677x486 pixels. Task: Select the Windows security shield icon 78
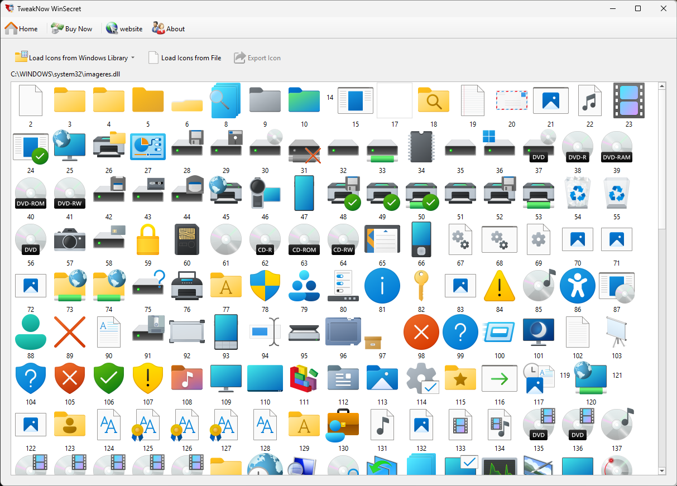[265, 286]
